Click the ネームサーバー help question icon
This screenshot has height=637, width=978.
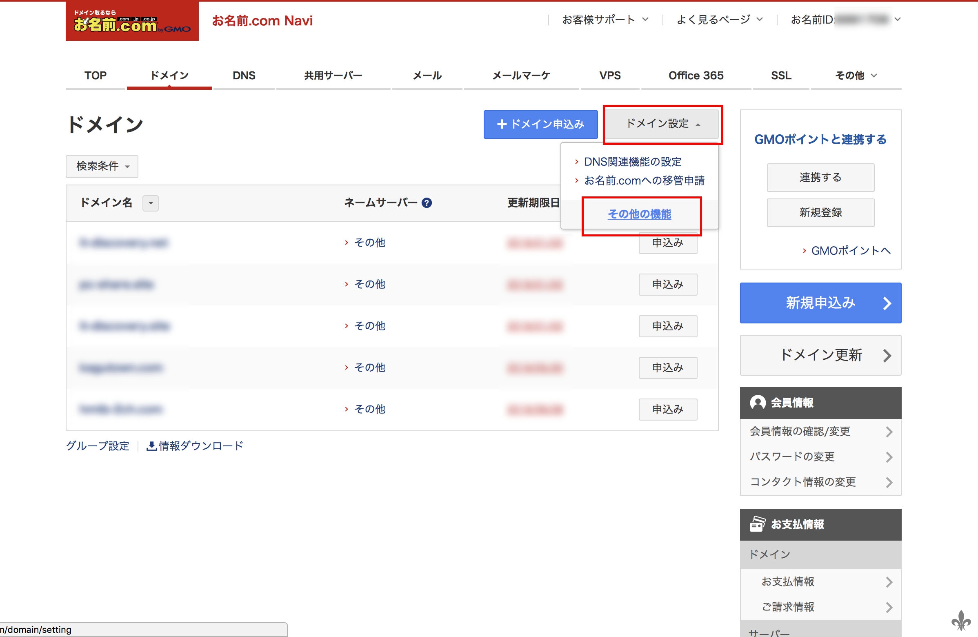click(x=427, y=203)
